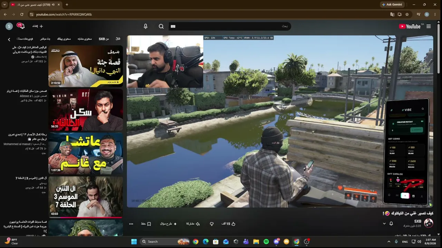This screenshot has height=248, width=442.
Task: Open Spotify from the taskbar
Action: [x=266, y=242]
